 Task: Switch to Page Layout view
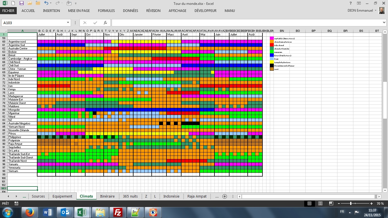(x=320, y=204)
